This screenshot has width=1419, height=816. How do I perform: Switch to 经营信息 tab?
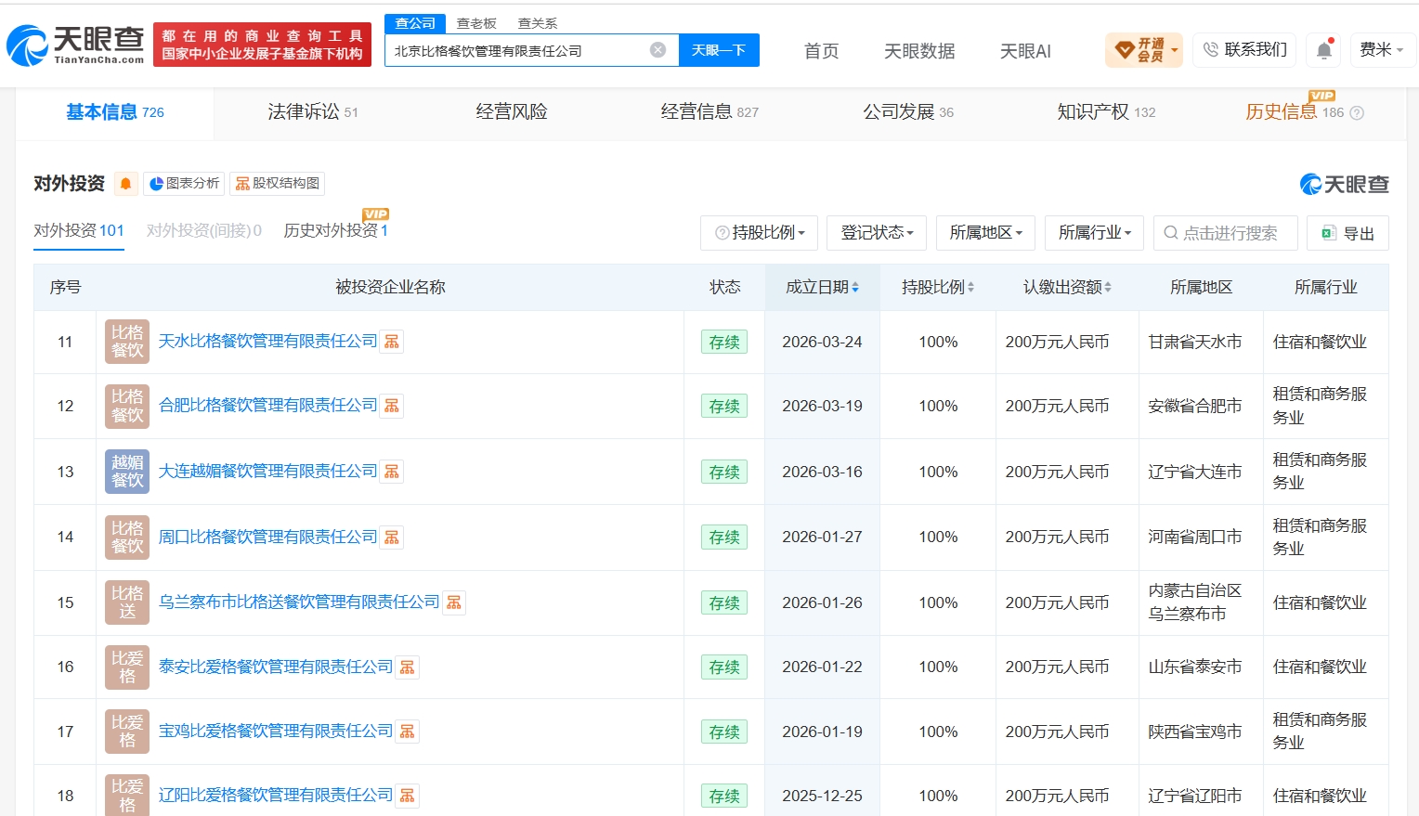(x=709, y=112)
